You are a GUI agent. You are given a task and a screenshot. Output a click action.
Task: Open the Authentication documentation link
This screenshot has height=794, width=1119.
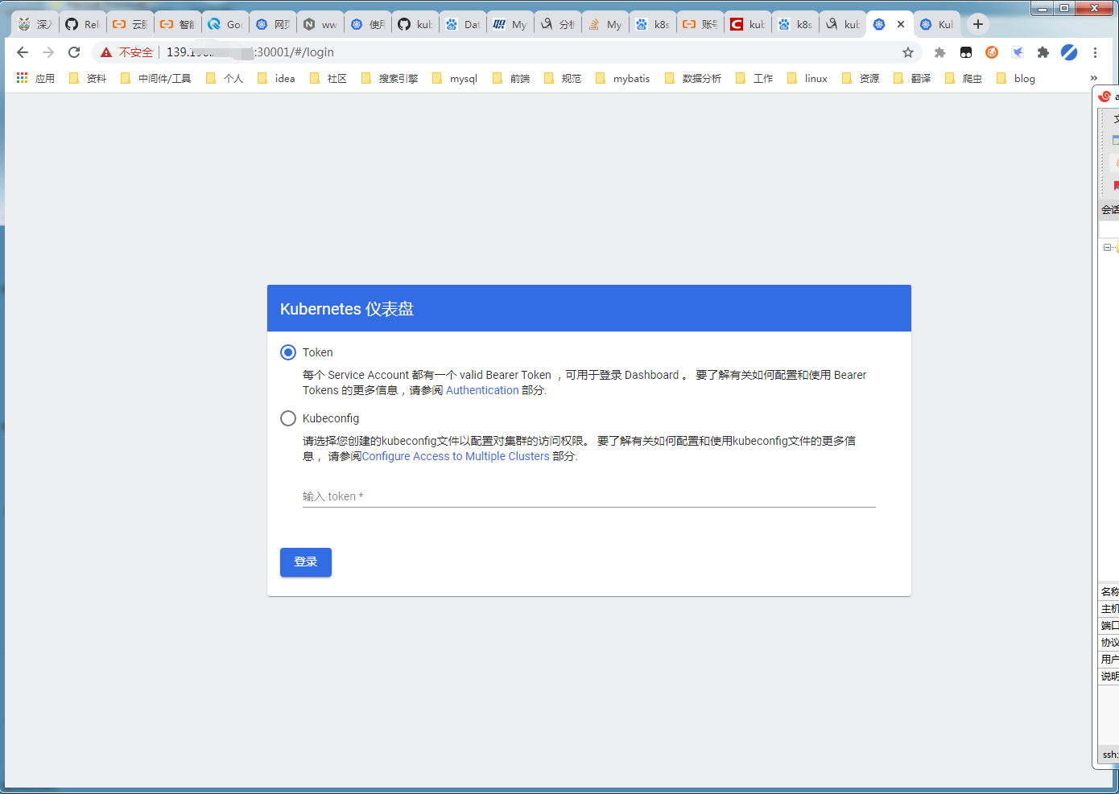coord(482,390)
